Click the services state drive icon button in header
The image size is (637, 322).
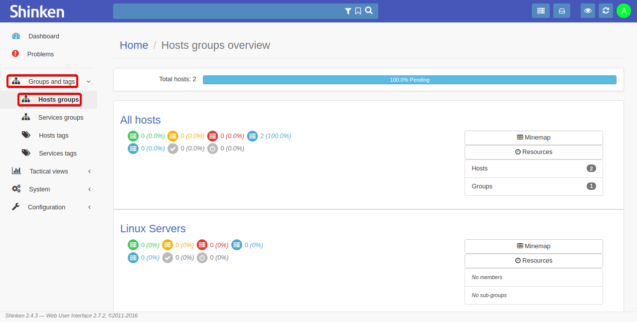(x=562, y=10)
